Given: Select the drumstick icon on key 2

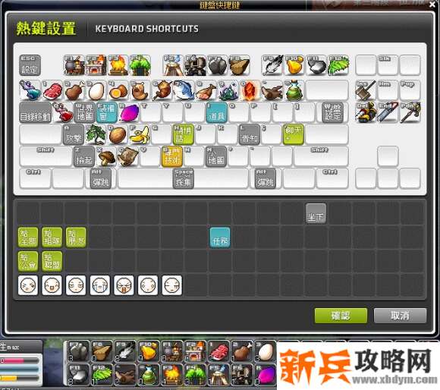Looking at the screenshot, I should click(74, 90).
